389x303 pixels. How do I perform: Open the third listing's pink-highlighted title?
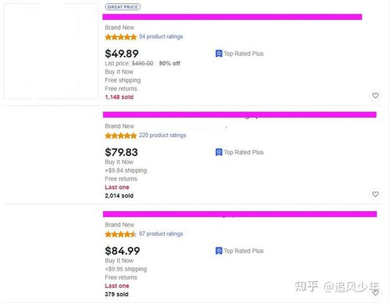(239, 214)
